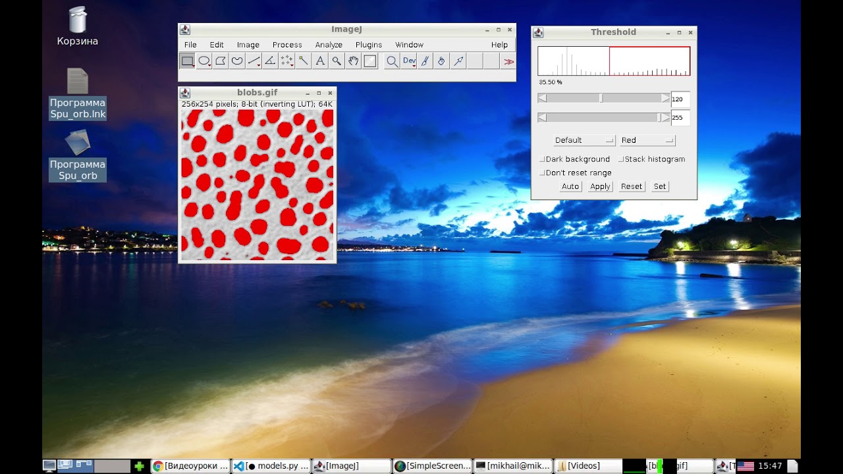Viewport: 843px width, 474px height.
Task: Open the Window menu in ImageJ
Action: point(409,45)
